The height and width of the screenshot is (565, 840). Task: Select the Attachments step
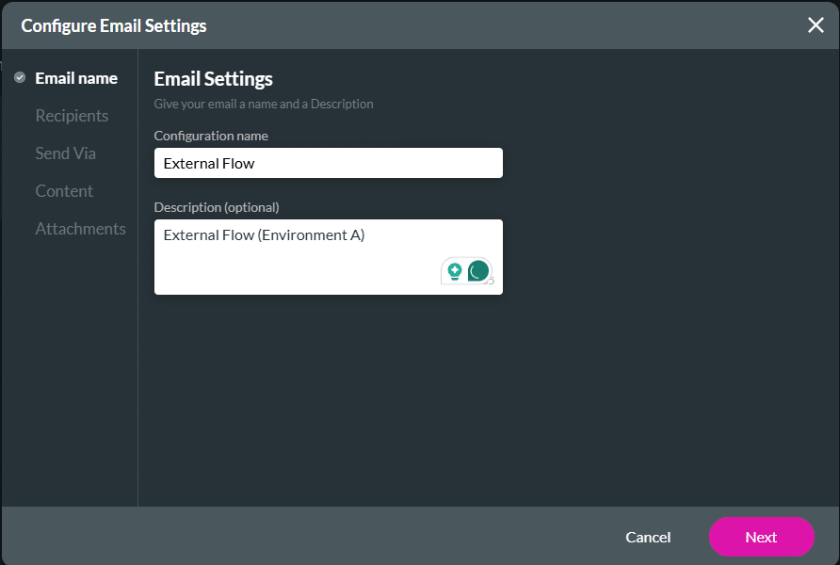click(81, 228)
